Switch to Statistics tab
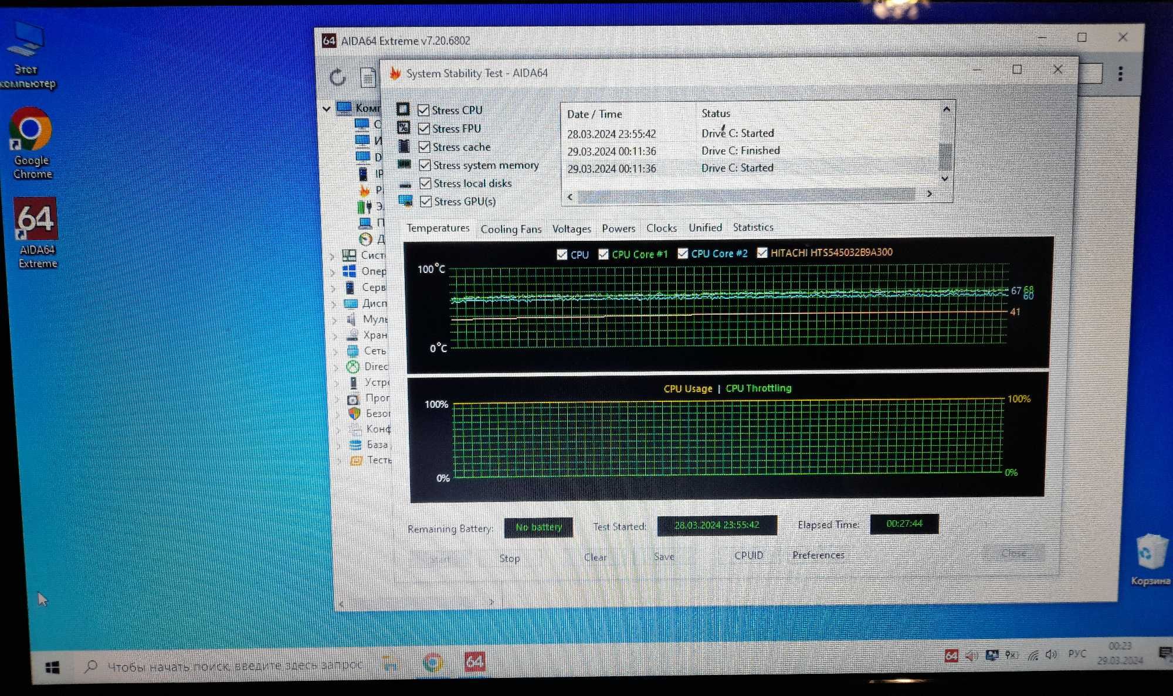 point(753,227)
